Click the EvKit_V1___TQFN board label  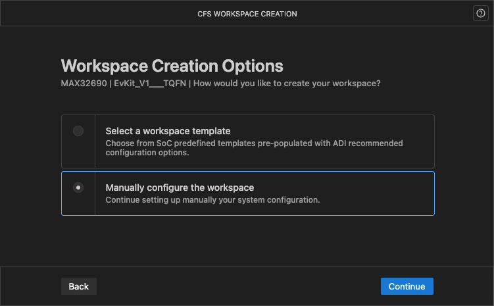coord(150,83)
